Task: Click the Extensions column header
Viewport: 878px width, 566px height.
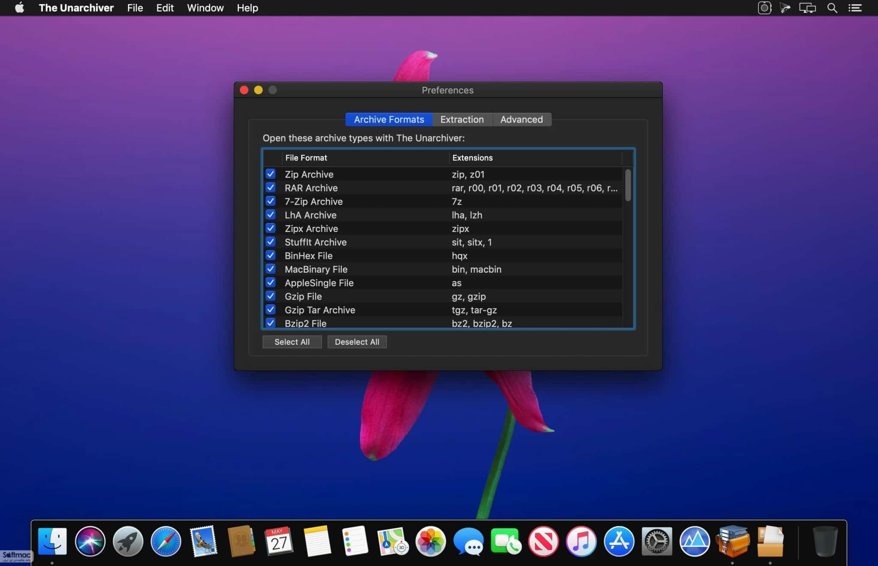Action: point(535,158)
